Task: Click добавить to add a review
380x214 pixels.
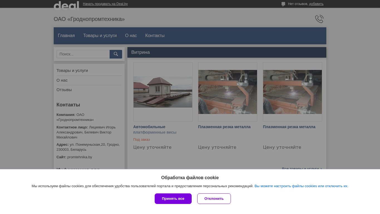Action: click(x=316, y=4)
